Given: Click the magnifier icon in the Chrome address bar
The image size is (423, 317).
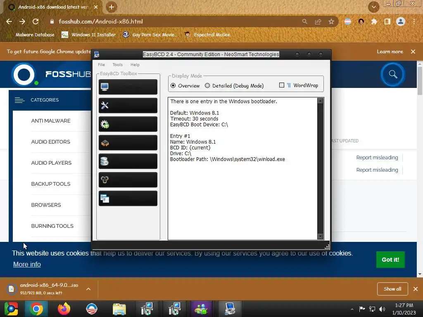Looking at the screenshot, I should point(304,21).
